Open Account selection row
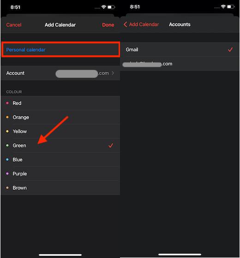 coord(60,73)
